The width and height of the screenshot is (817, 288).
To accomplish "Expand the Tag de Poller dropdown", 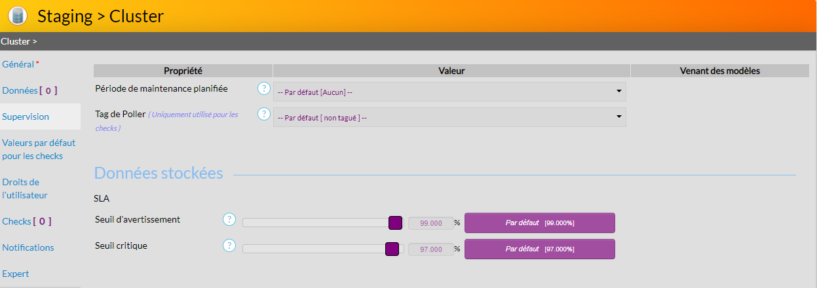I will 449,117.
